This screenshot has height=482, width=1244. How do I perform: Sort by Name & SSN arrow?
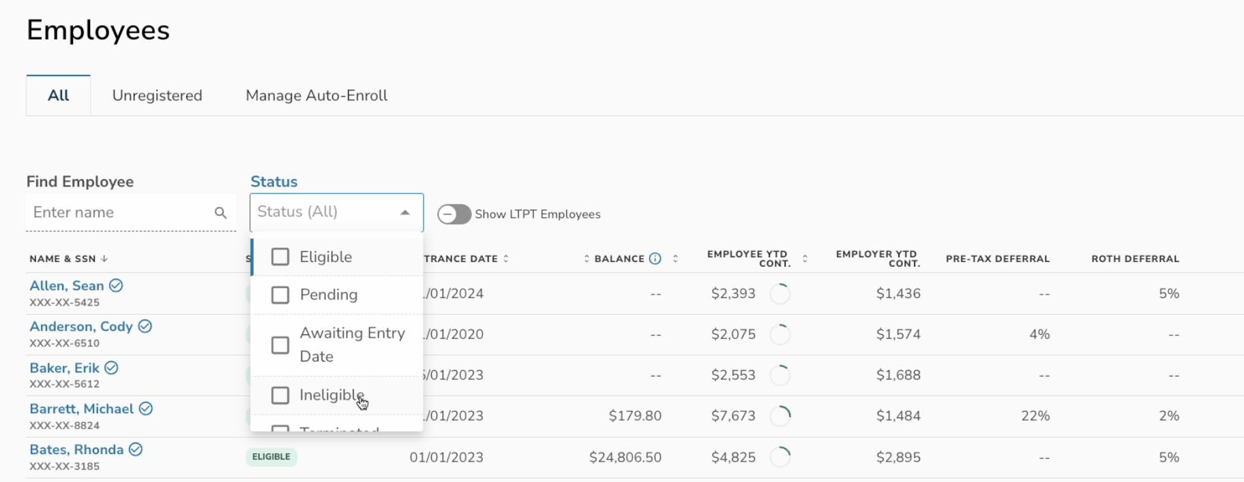pyautogui.click(x=104, y=259)
